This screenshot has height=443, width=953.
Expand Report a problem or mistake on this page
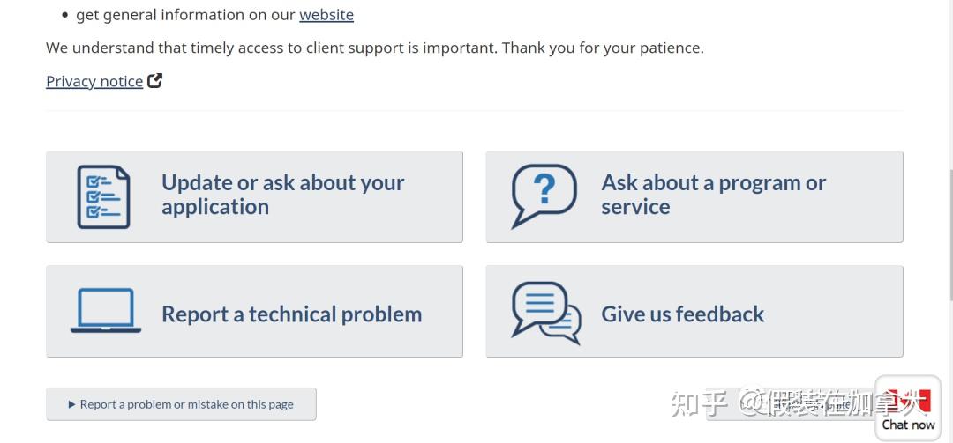[x=186, y=404]
